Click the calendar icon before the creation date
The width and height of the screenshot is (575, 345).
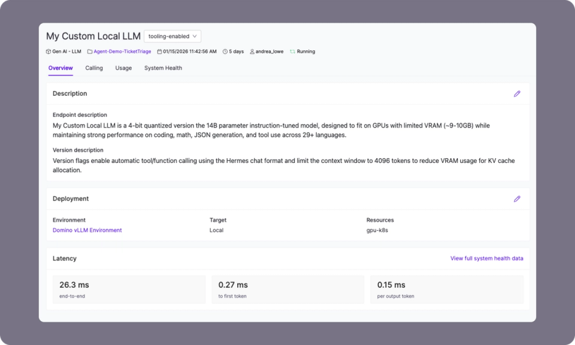(x=158, y=52)
